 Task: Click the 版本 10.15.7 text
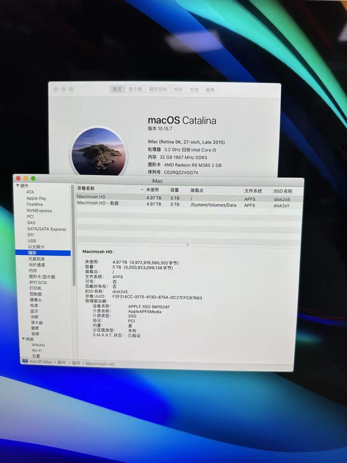pos(160,129)
